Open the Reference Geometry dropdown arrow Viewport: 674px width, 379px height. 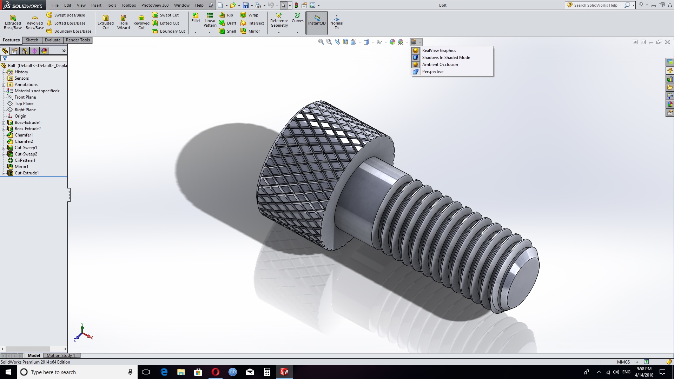pos(279,32)
